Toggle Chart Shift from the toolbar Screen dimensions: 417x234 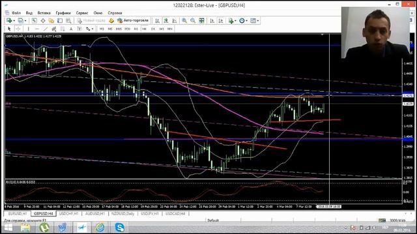[221, 21]
